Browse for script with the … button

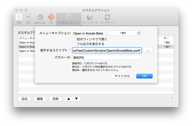tap(148, 50)
